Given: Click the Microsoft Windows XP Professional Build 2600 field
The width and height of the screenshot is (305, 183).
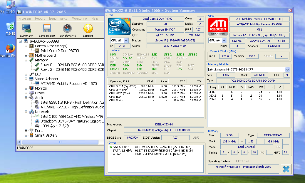Looking at the screenshot, I should pos(243,169).
